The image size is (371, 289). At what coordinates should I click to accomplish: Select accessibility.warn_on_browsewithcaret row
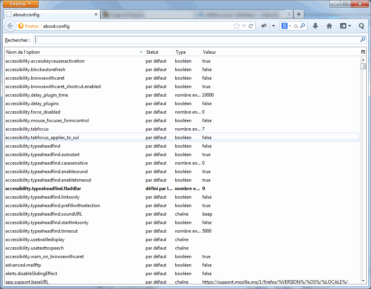[x=182, y=257]
